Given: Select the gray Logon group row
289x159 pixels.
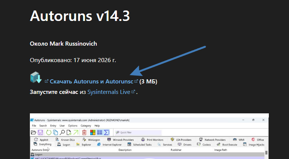Looking at the screenshot, I should click(147, 155).
